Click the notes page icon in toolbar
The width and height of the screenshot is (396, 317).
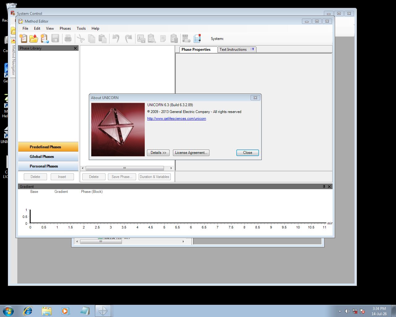[163, 39]
